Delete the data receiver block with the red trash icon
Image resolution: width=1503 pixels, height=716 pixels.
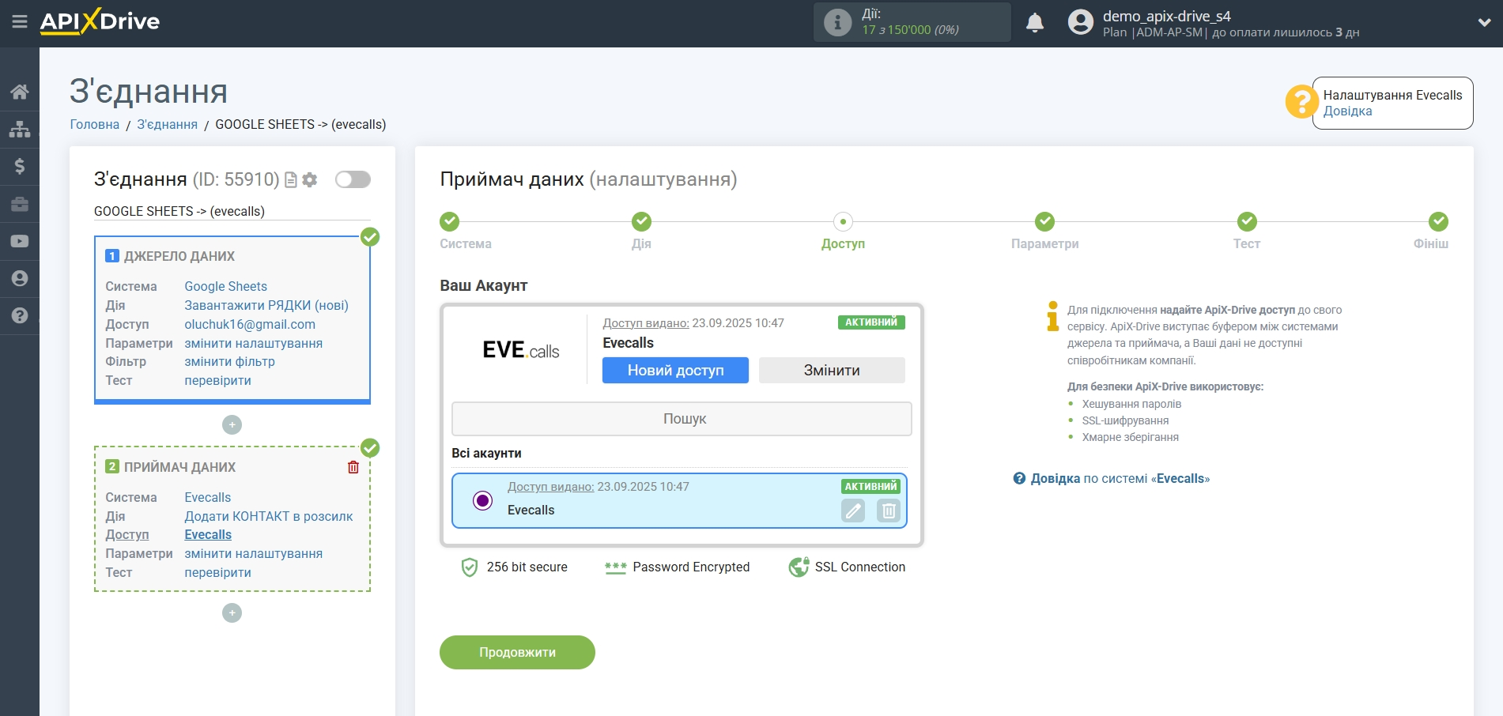point(353,467)
